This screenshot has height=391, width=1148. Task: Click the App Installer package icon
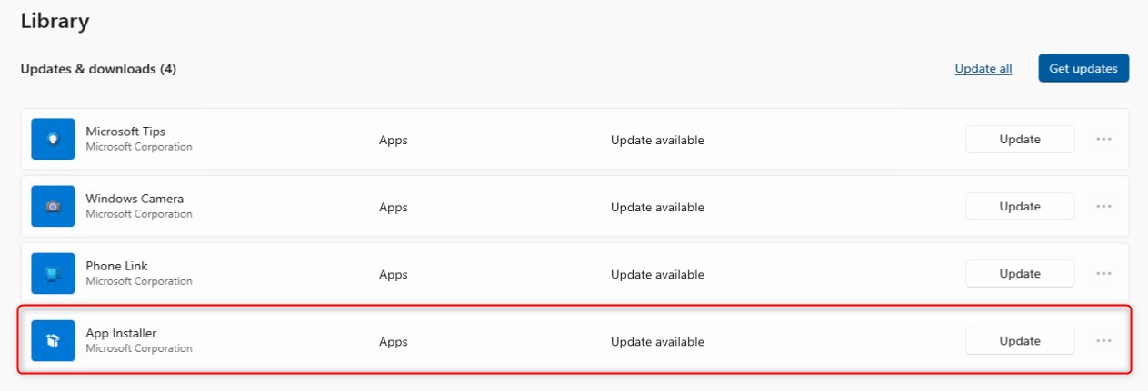click(x=53, y=340)
